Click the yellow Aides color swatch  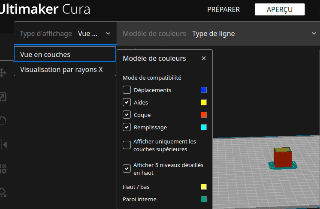click(x=204, y=102)
